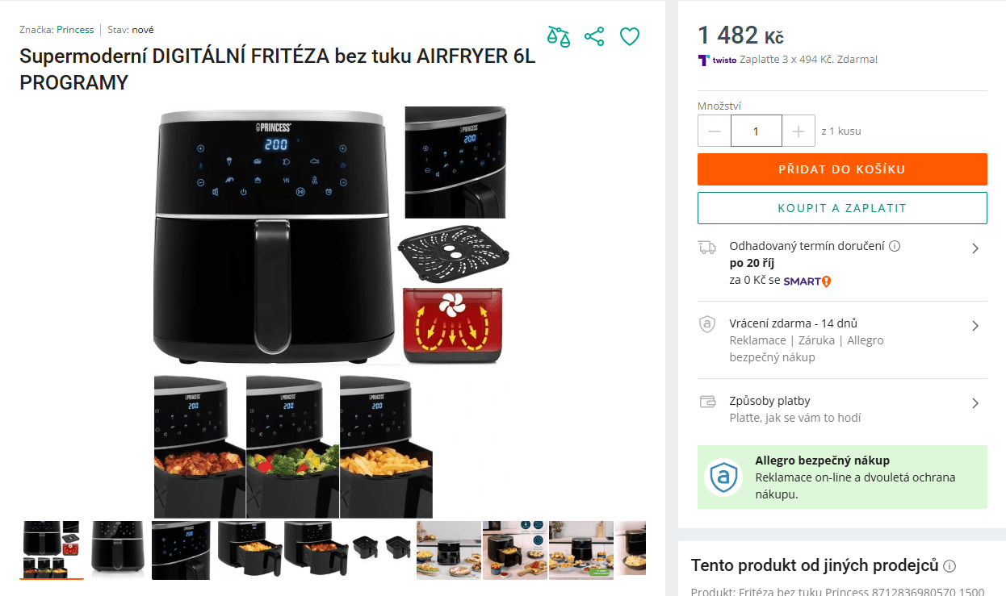Click Koupit a zaplatit button

click(842, 208)
